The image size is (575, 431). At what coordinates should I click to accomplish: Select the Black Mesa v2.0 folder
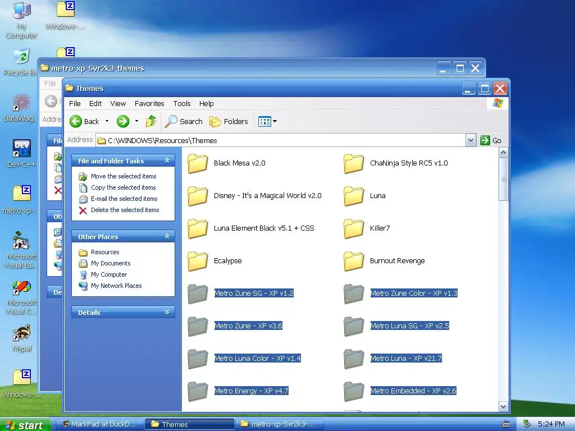coord(226,163)
